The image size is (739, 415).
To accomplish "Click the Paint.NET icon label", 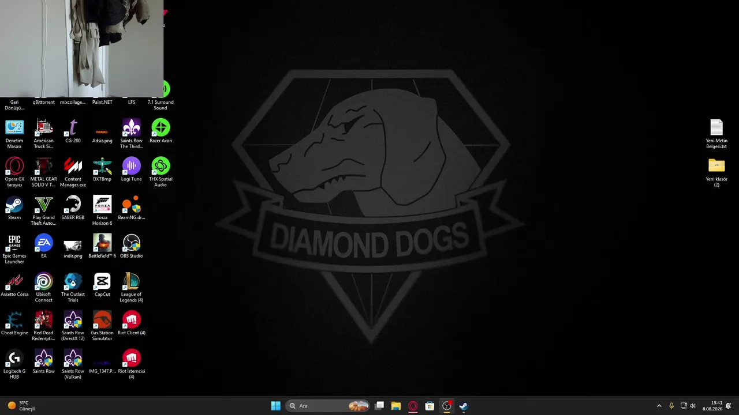I will [x=102, y=102].
